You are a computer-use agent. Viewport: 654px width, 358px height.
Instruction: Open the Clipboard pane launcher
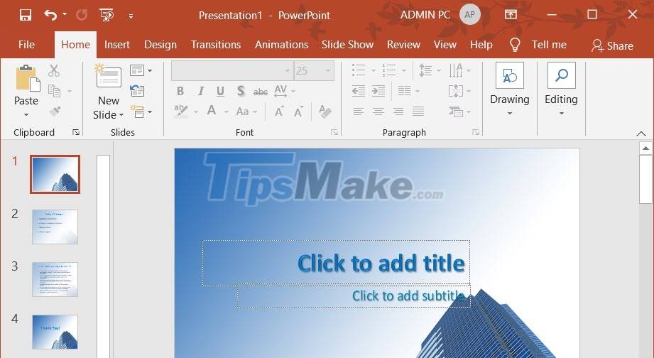pos(76,132)
